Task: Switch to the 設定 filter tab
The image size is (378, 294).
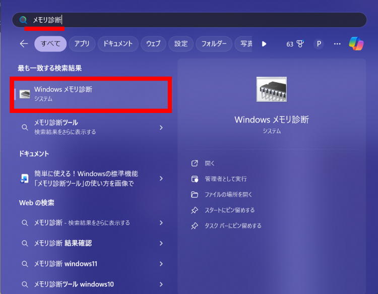Action: click(x=181, y=44)
